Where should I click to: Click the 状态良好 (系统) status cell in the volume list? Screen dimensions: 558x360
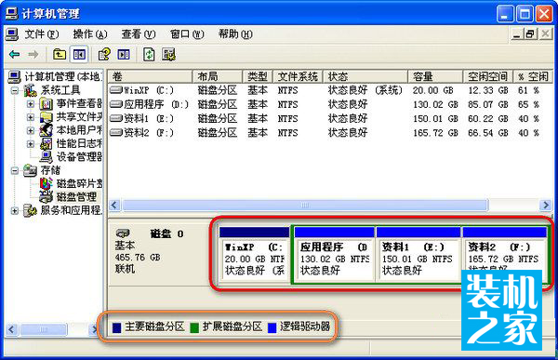tap(365, 90)
